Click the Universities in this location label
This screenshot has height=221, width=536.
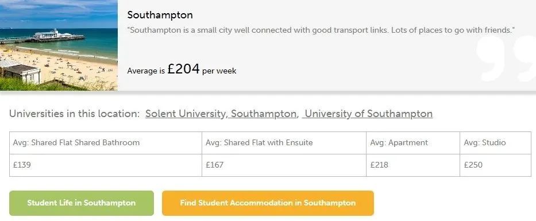74,114
